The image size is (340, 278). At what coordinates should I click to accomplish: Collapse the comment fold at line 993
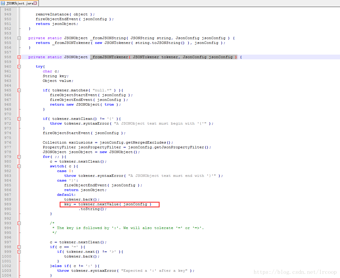[19, 223]
